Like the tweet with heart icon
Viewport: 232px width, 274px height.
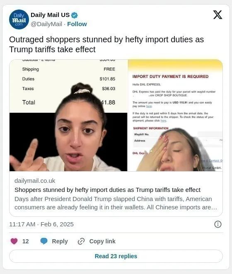pyautogui.click(x=14, y=241)
